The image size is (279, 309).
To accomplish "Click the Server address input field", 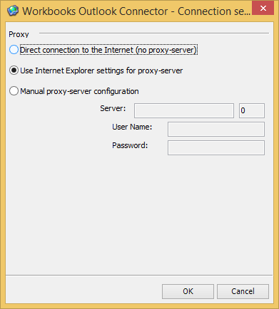I will [x=184, y=110].
